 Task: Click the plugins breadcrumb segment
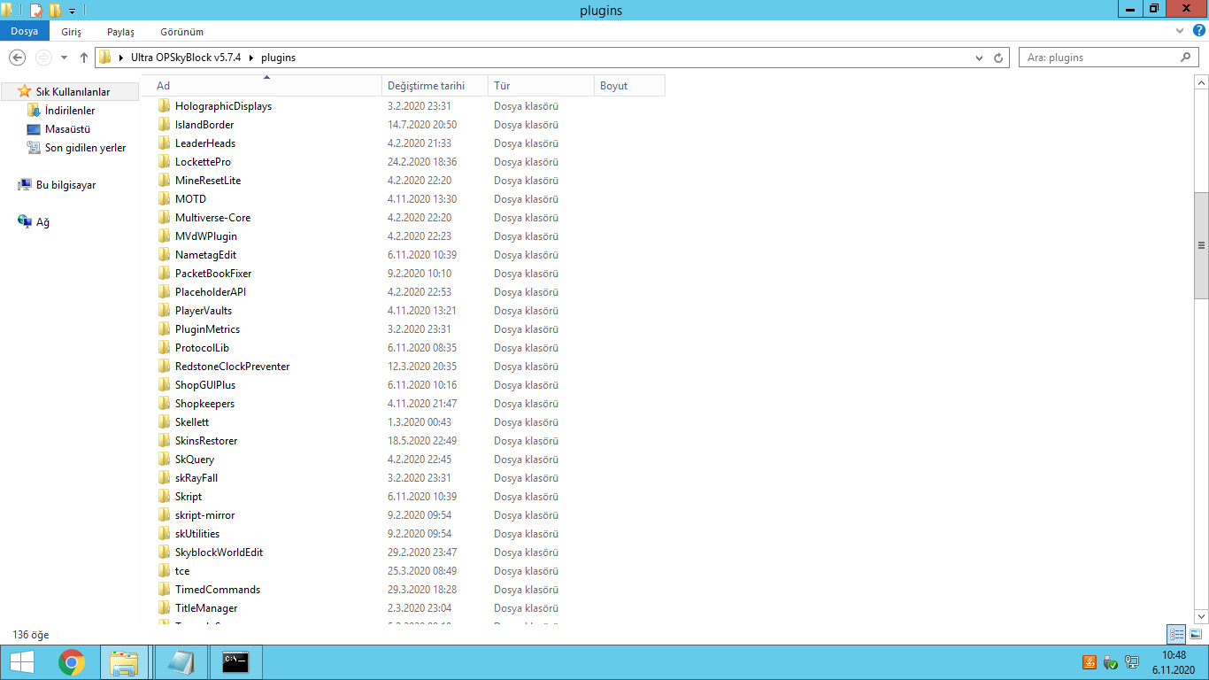coord(278,58)
